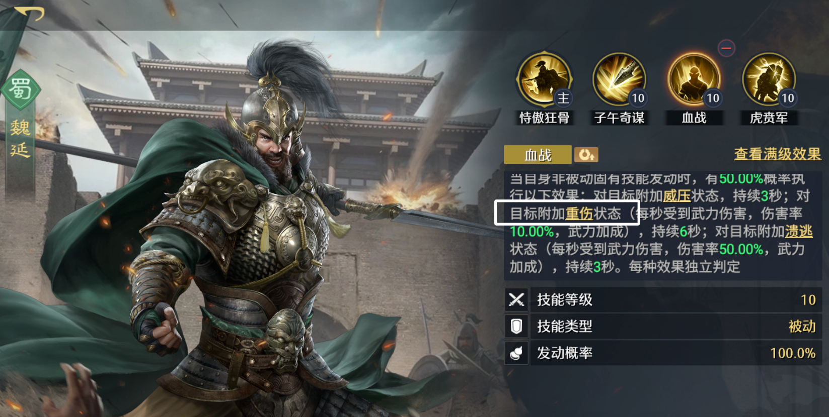The width and height of the screenshot is (829, 417).
Task: Click the crossed swords skill level icon
Action: click(x=516, y=300)
